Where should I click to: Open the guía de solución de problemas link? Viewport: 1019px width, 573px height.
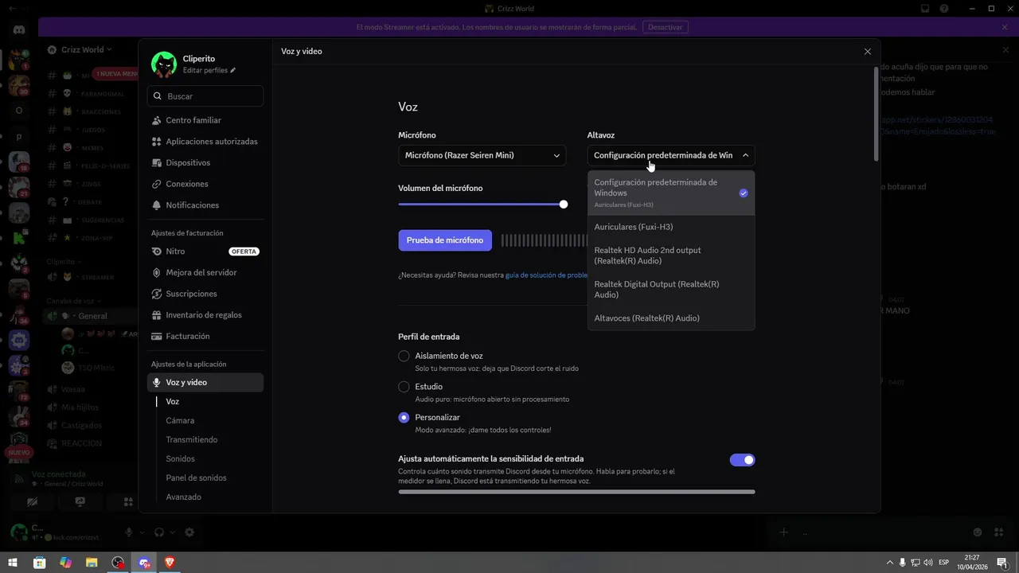pos(546,275)
